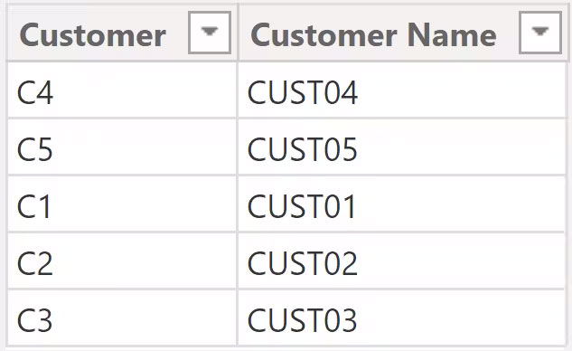Click divider between Customer and Customer Name headers
Screen dimensions: 572x351
(238, 33)
